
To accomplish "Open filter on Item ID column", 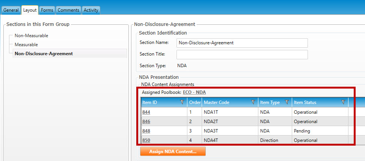I will click(182, 102).
